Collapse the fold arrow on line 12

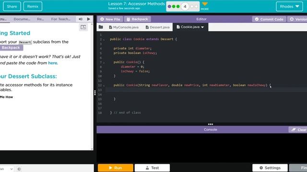tap(104, 86)
